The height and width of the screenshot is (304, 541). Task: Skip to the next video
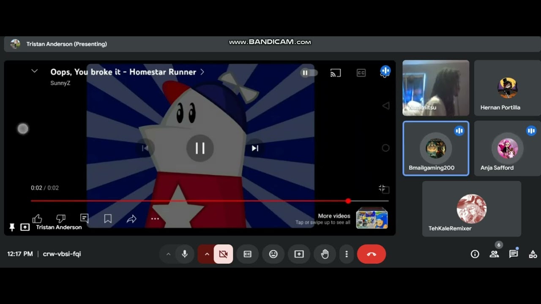click(x=255, y=148)
